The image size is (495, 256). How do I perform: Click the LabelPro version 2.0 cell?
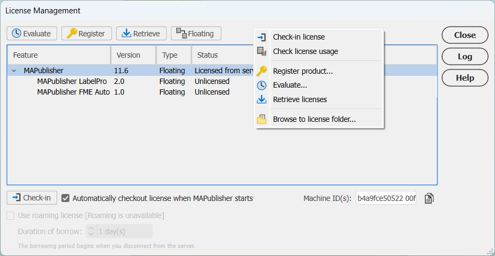pos(119,81)
